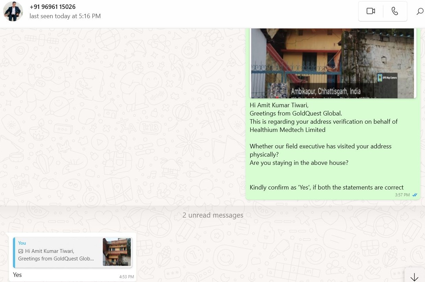425x282 pixels.
Task: Open the Ambikapur house photo
Action: (x=332, y=58)
